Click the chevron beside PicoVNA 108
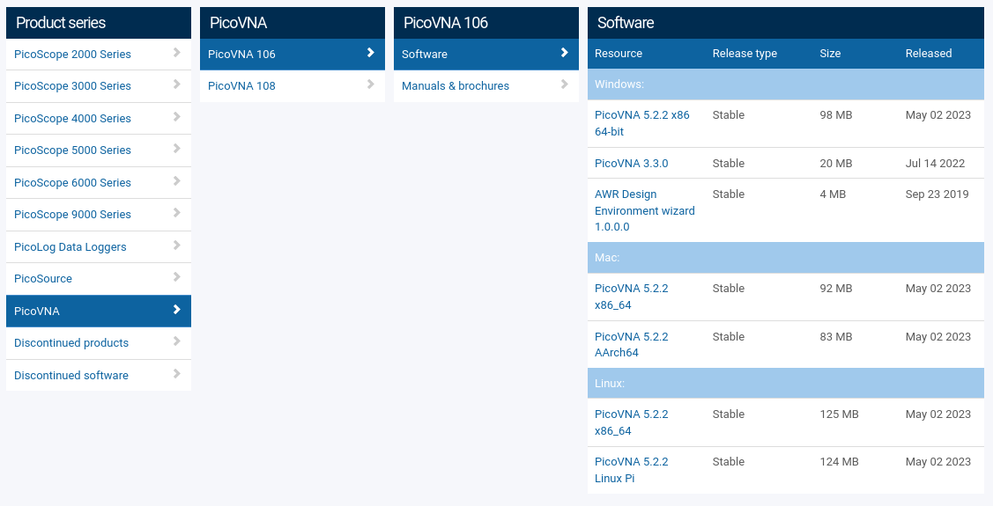993x506 pixels. [x=370, y=84]
